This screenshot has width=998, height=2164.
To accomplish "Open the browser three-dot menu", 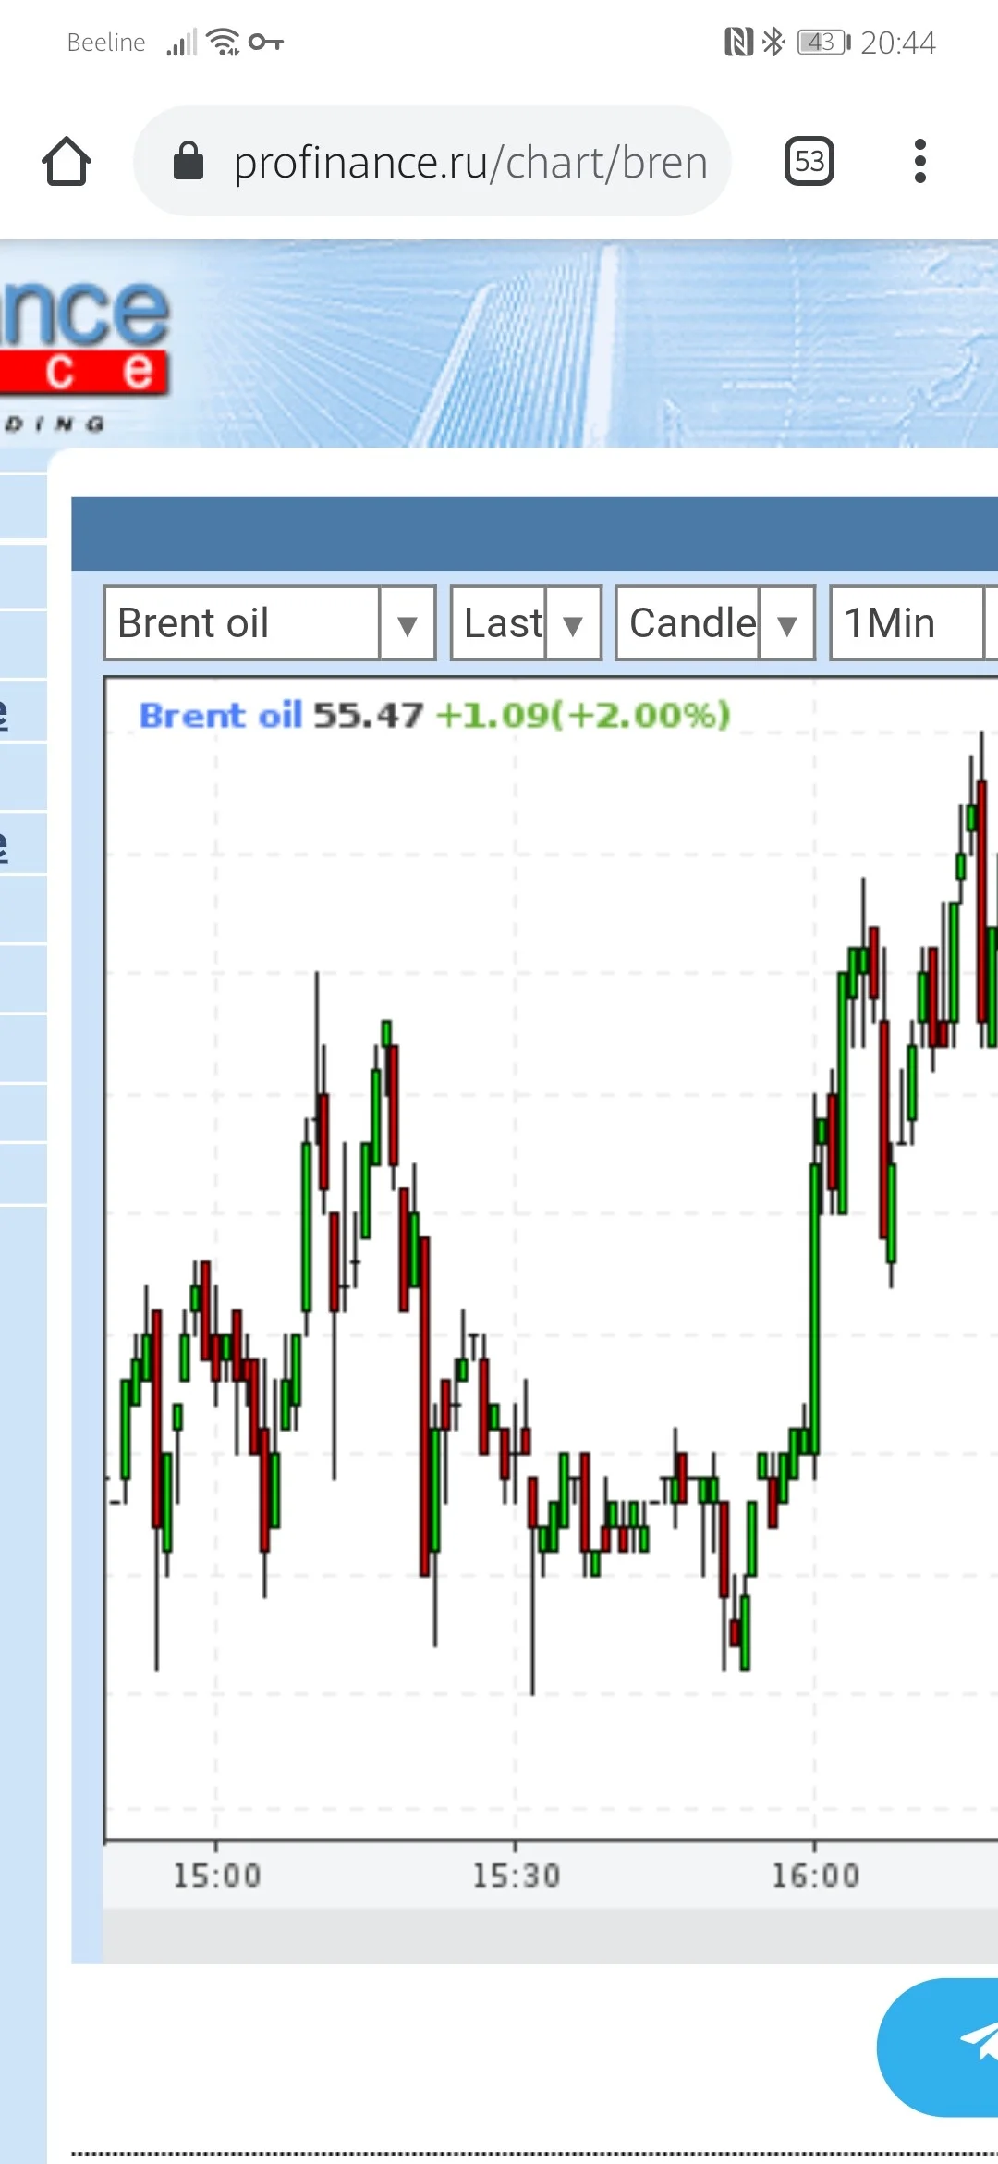I will [919, 162].
